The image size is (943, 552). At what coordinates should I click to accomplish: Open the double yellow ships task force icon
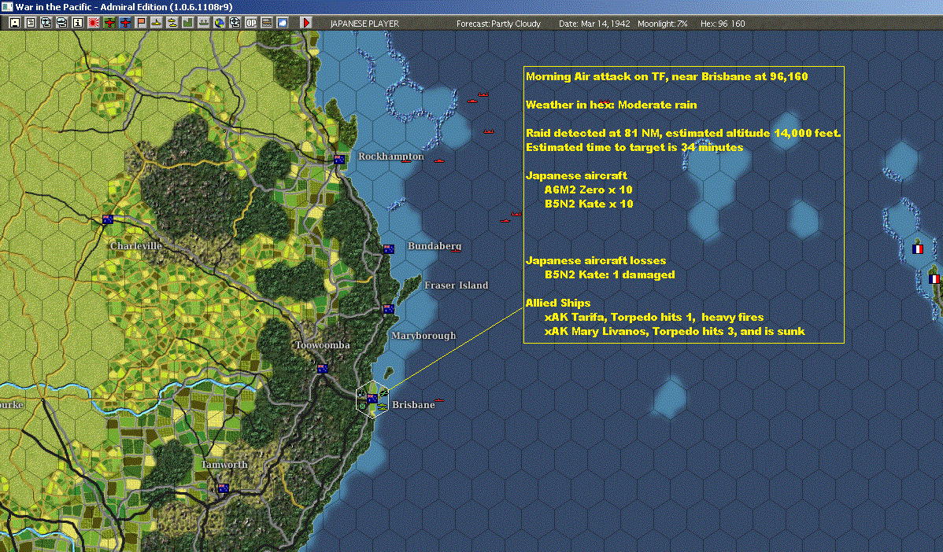172,23
